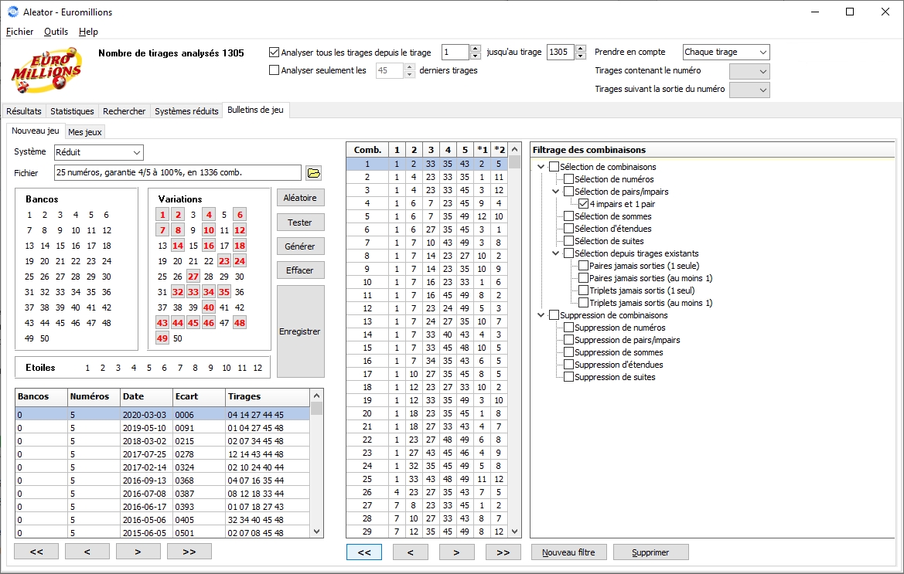This screenshot has height=574, width=904.
Task: Open the Outils menu
Action: pos(56,32)
